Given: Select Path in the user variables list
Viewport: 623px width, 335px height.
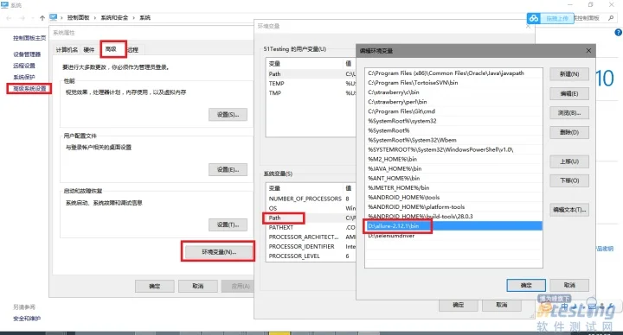Looking at the screenshot, I should pos(311,73).
